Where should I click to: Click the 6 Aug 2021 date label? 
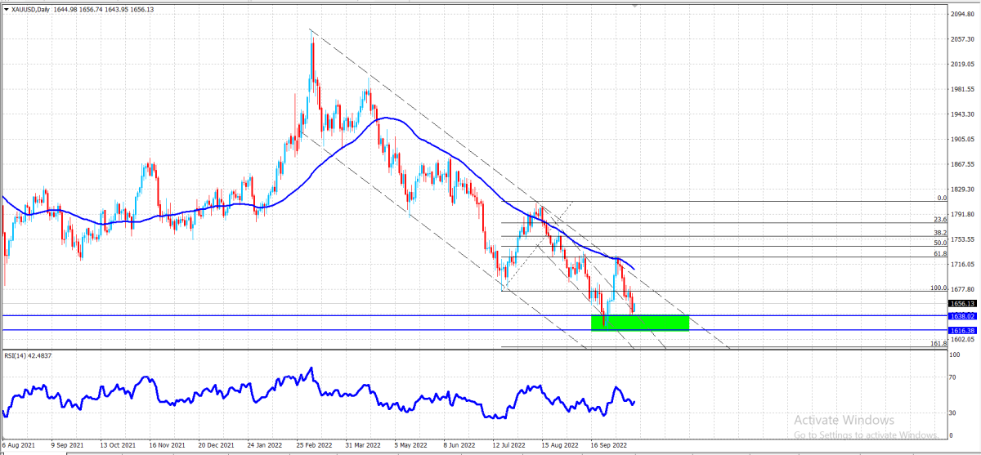tap(19, 446)
